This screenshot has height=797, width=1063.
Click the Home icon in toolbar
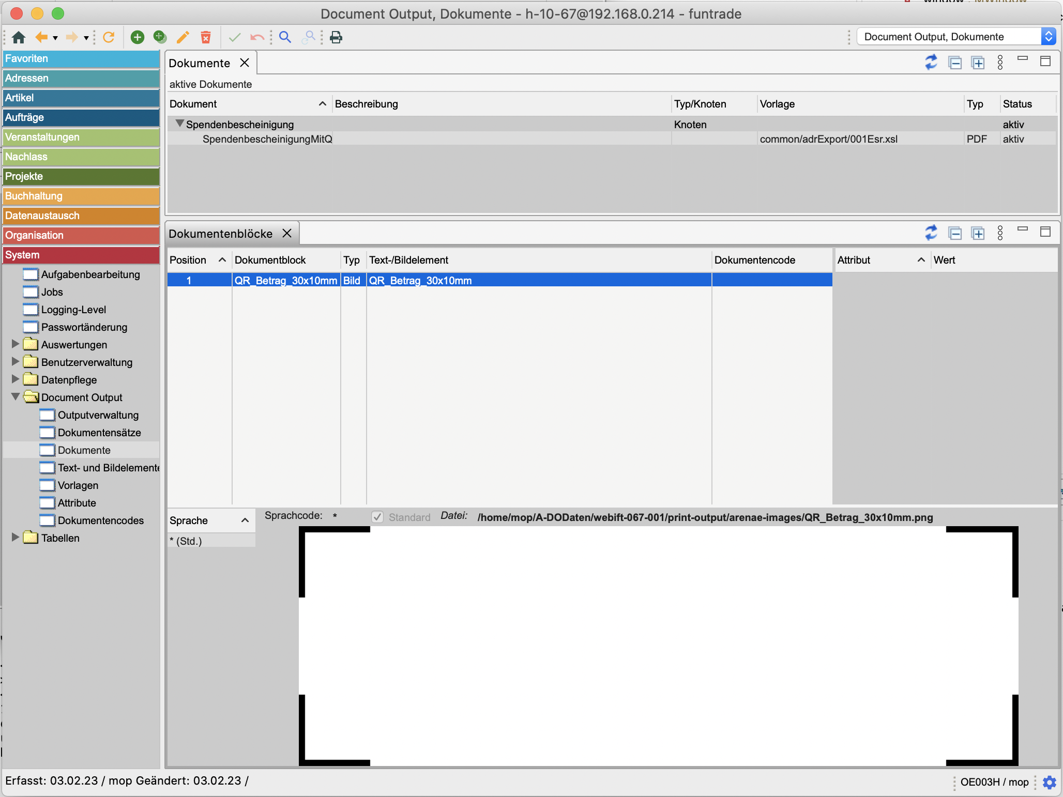point(19,37)
